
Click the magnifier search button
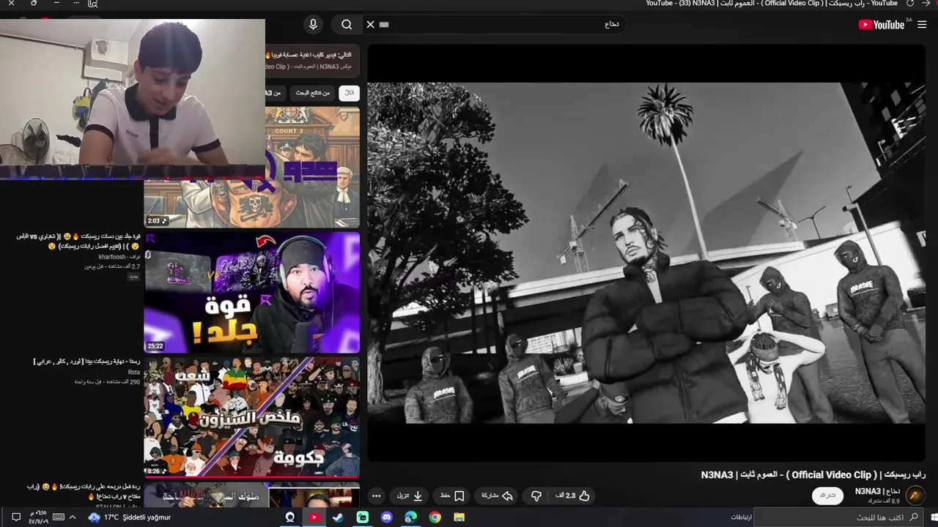pyautogui.click(x=347, y=24)
